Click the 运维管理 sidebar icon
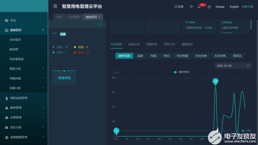Viewport: 258px width, 145px height. click(x=6, y=118)
